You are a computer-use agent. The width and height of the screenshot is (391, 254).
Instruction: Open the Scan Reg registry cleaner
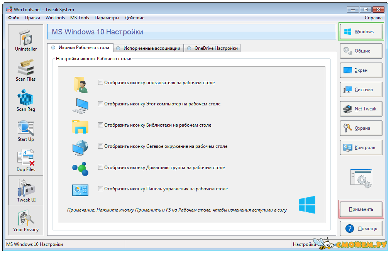click(x=26, y=100)
